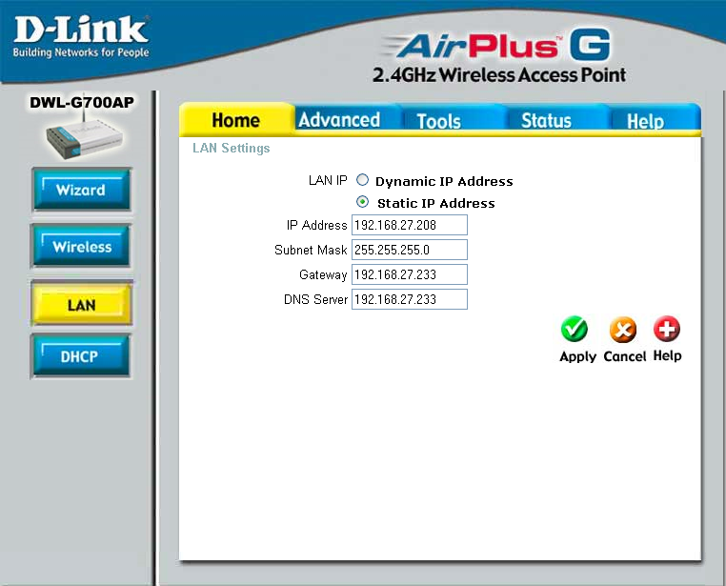Screen dimensions: 726x586
Task: Click the D-Link logo
Action: pyautogui.click(x=81, y=36)
